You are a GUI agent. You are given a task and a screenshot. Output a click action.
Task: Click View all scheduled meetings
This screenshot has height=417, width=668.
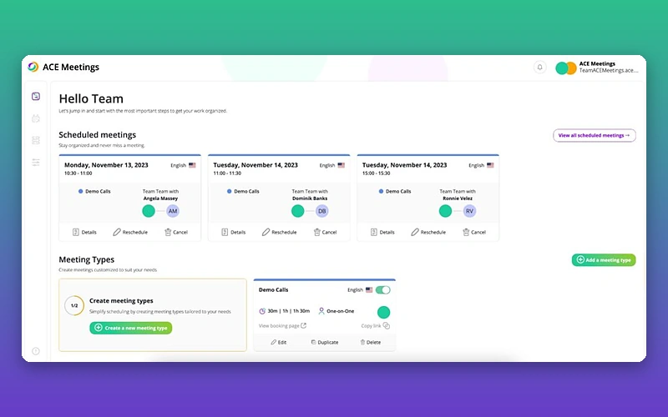coord(595,135)
